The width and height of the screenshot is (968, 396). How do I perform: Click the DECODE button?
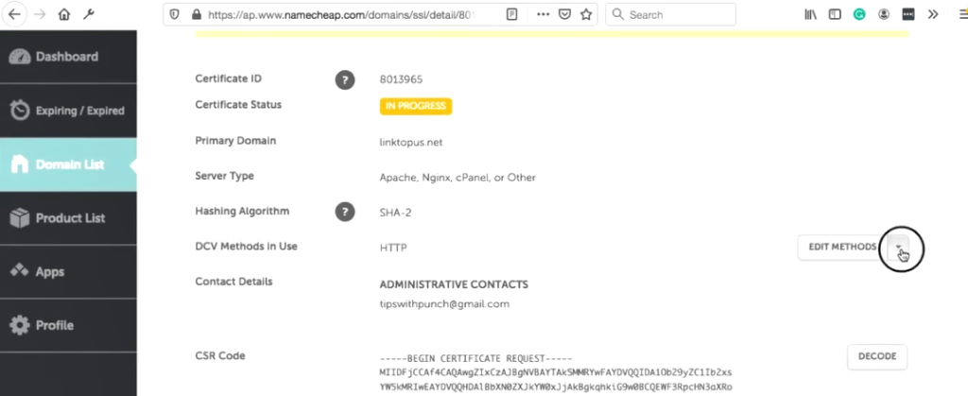[x=877, y=356]
